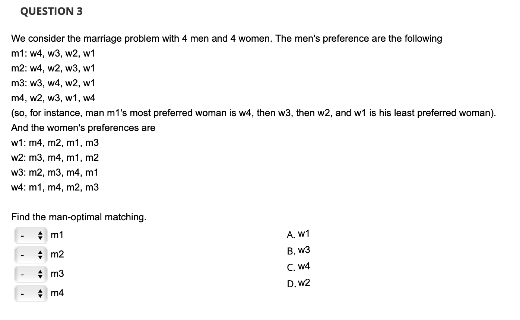Screen dimensions: 520x320
Task: Open the dropdown next to m1
Action: pyautogui.click(x=31, y=235)
